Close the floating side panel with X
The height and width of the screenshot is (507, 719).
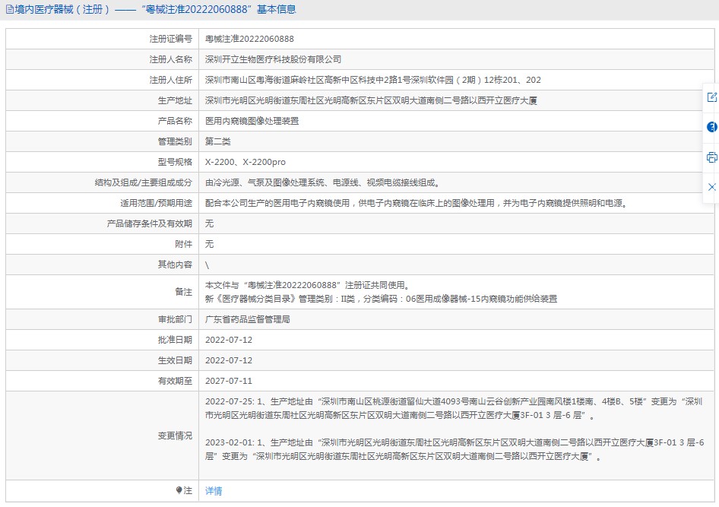coord(711,187)
